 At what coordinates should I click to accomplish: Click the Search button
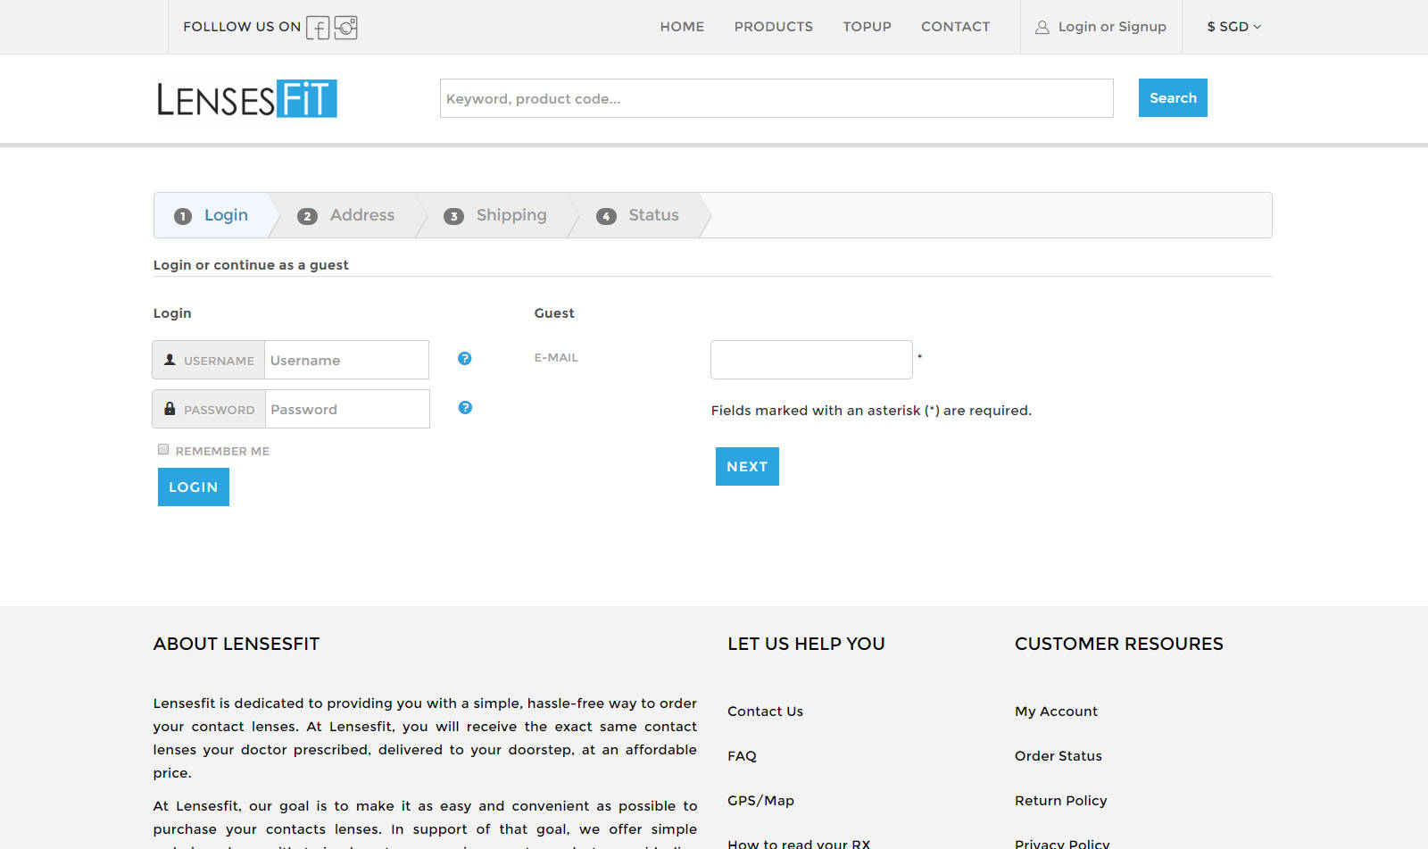1172,98
